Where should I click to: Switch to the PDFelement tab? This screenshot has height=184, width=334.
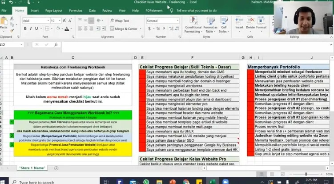tap(154, 10)
